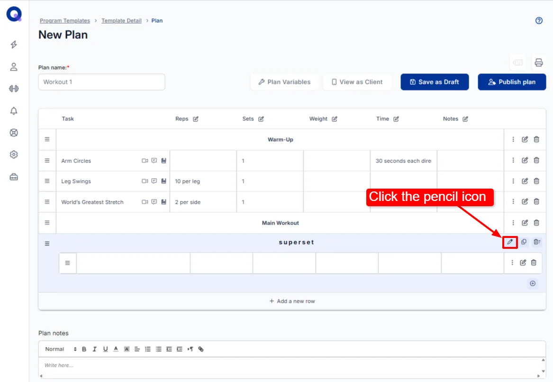Screen dimensions: 553x382
Task: Open the Normal text style dropdown
Action: tap(60, 349)
